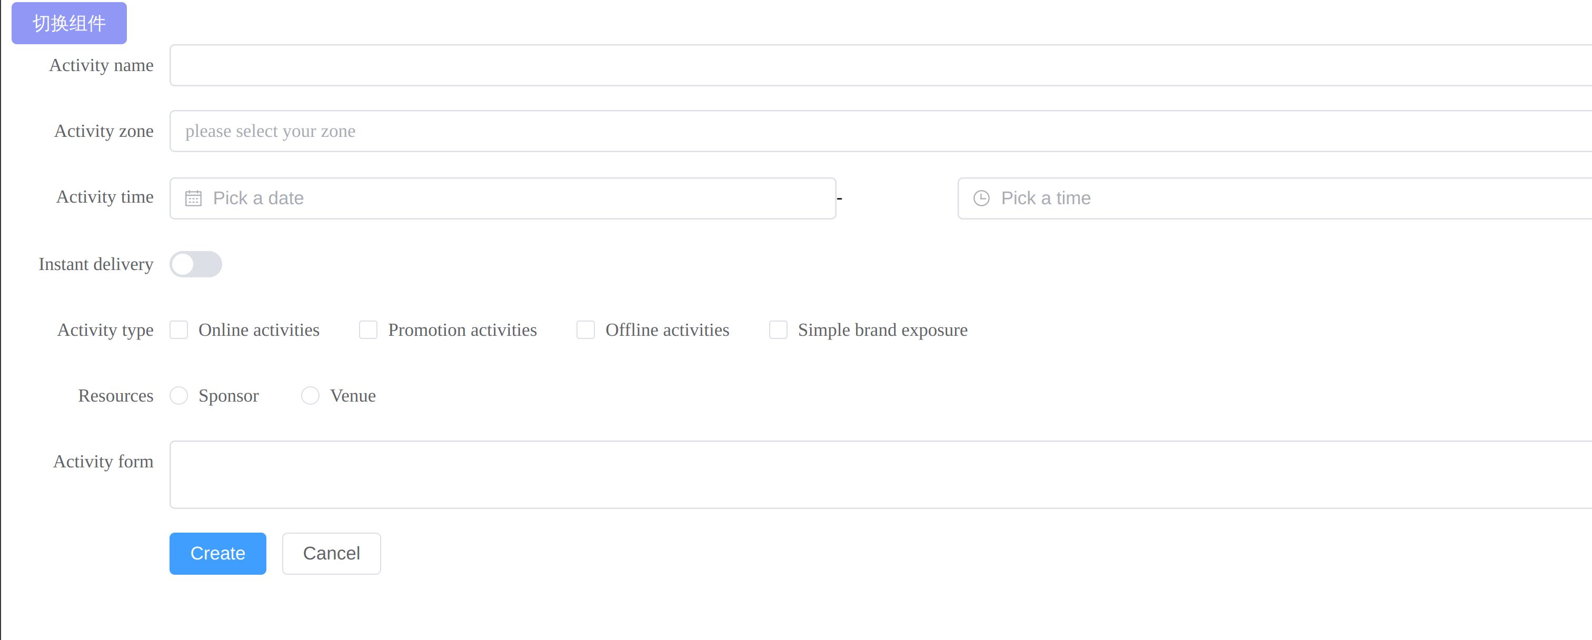
Task: Select the Sponsor radio button
Action: 178,395
